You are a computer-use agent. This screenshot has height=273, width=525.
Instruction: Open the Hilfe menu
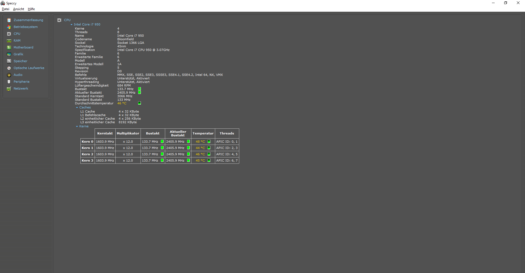click(31, 9)
